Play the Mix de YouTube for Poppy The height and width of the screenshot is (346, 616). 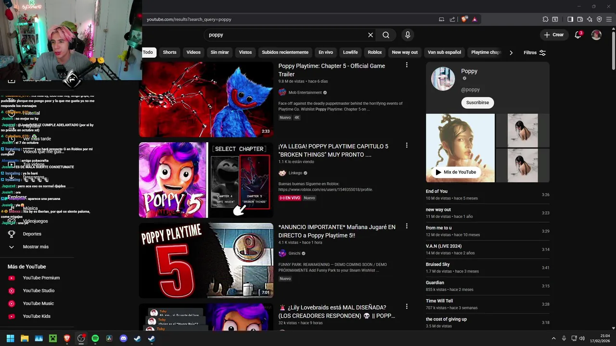456,172
